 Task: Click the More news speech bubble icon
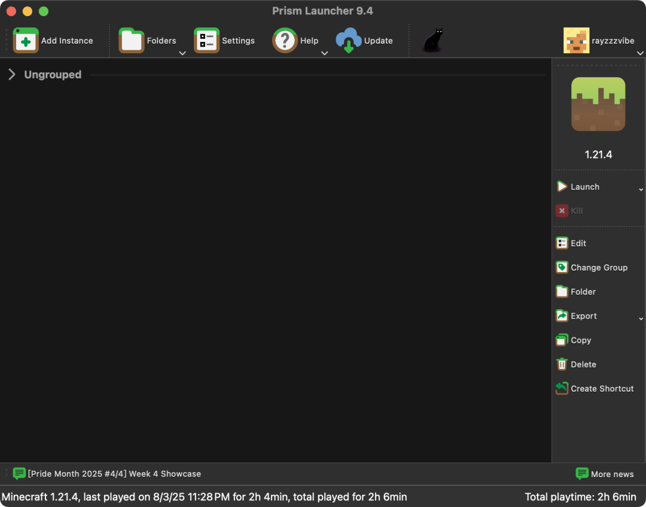coord(582,474)
